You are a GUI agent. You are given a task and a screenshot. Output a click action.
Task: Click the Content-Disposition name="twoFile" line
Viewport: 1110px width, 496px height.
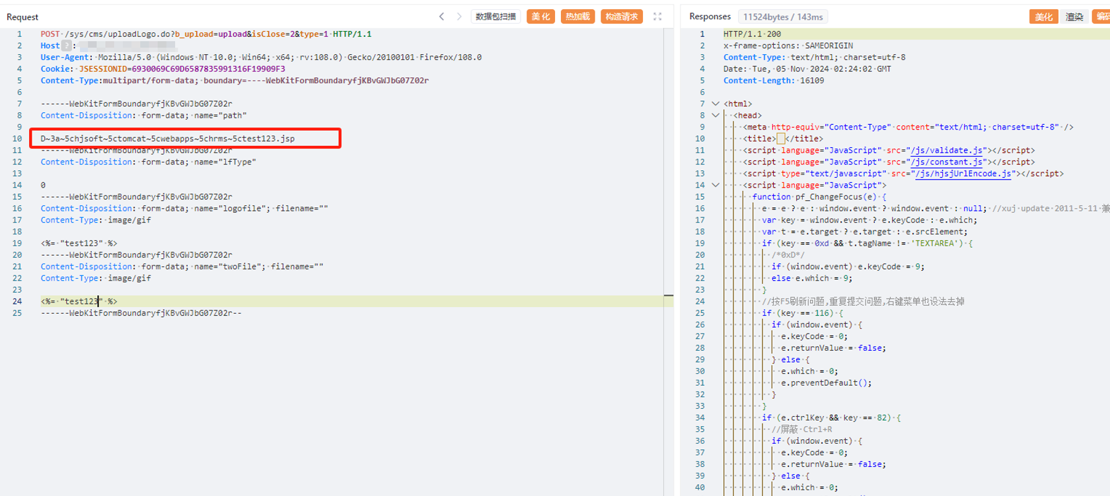182,267
